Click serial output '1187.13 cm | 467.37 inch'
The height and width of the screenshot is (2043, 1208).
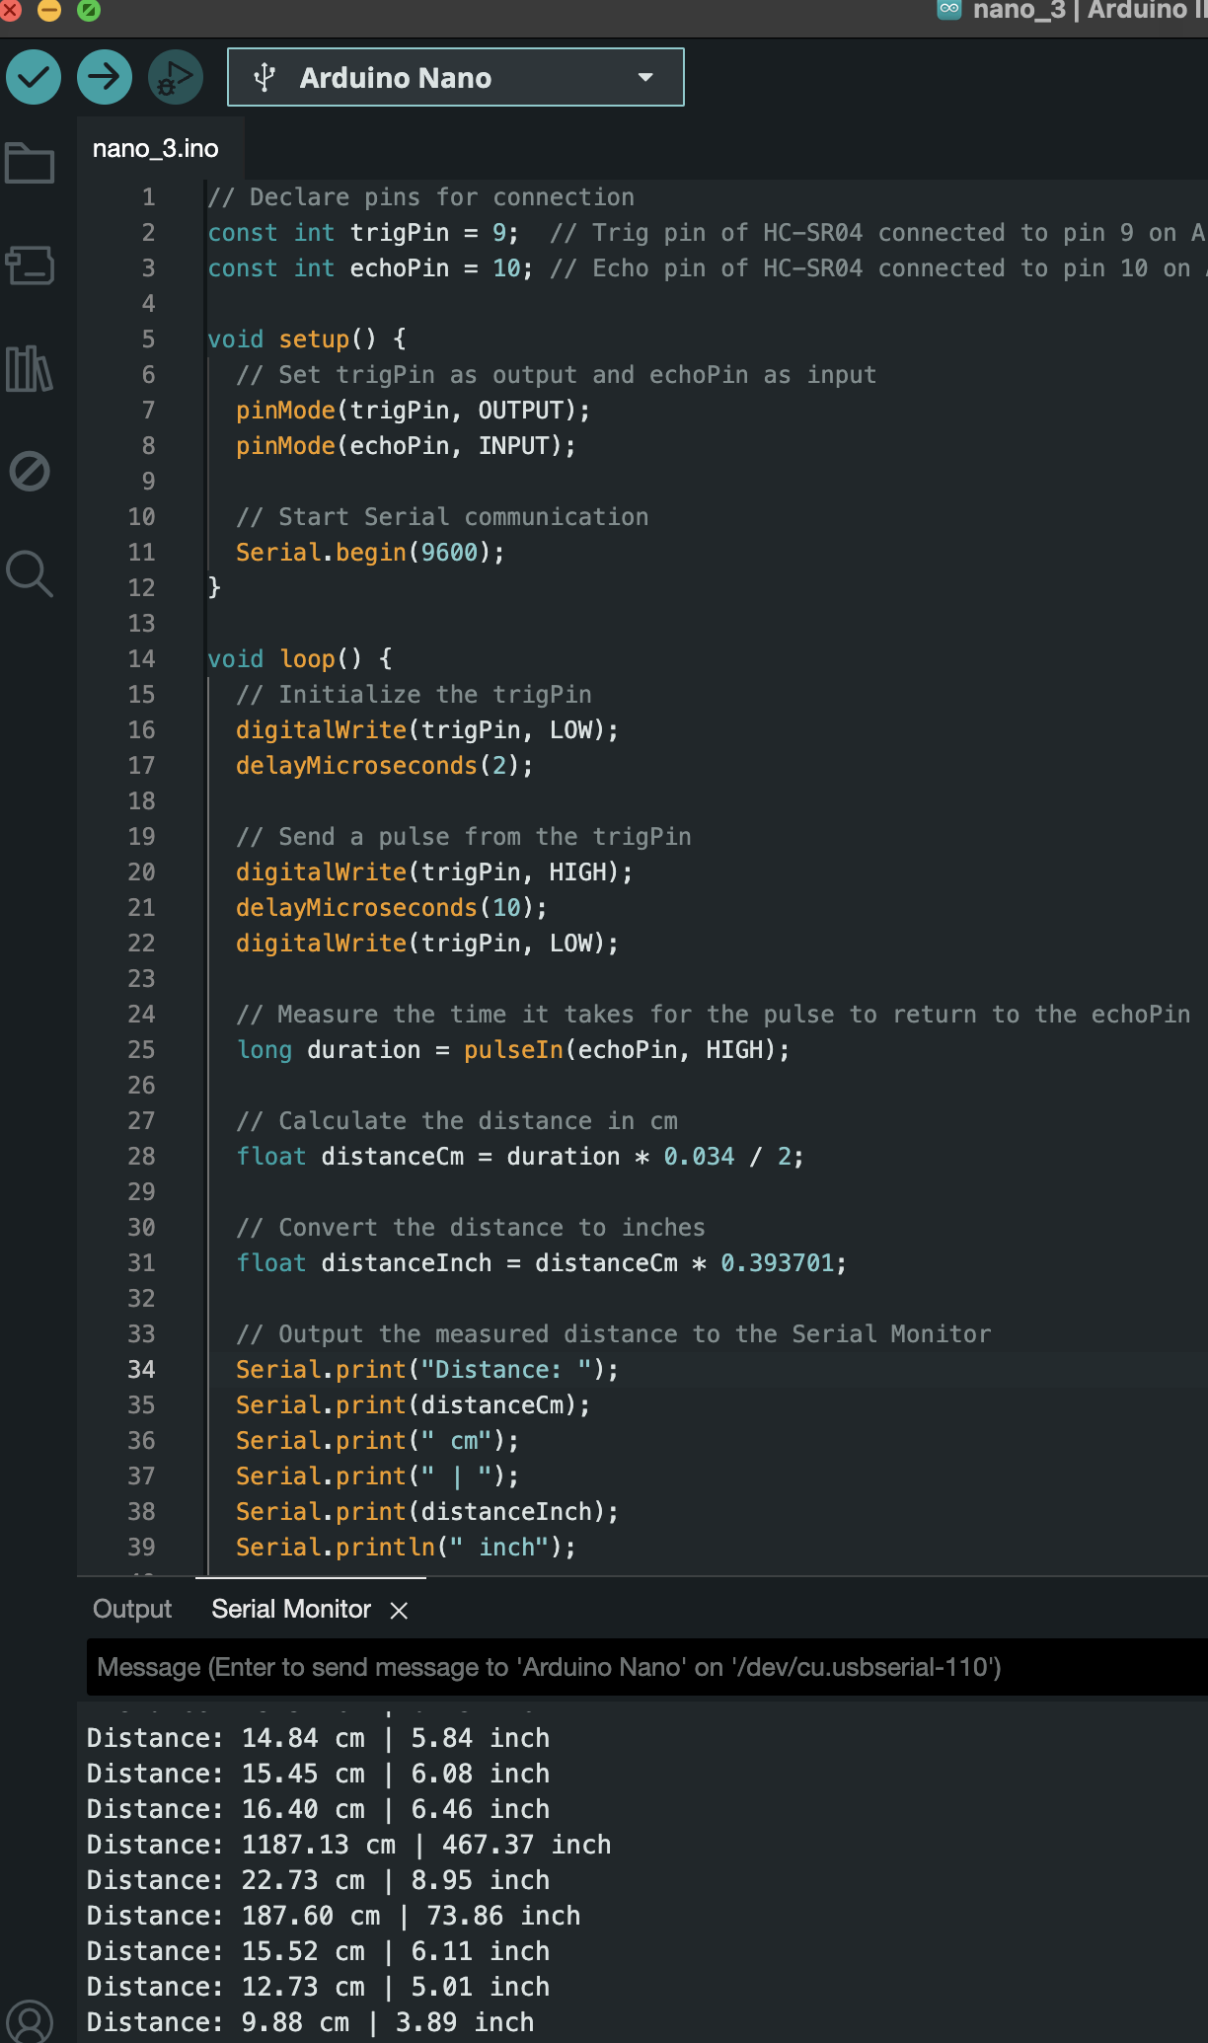426,1845
